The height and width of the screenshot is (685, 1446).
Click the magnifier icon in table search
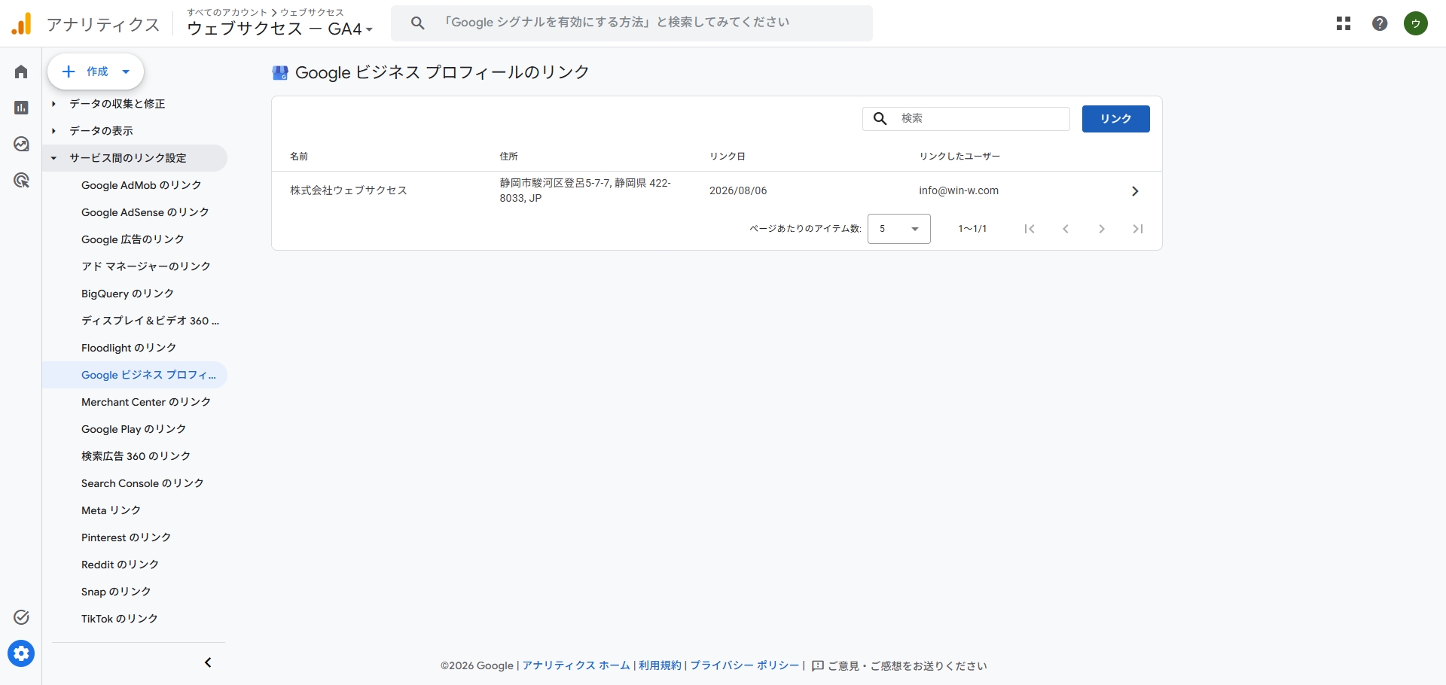[880, 118]
